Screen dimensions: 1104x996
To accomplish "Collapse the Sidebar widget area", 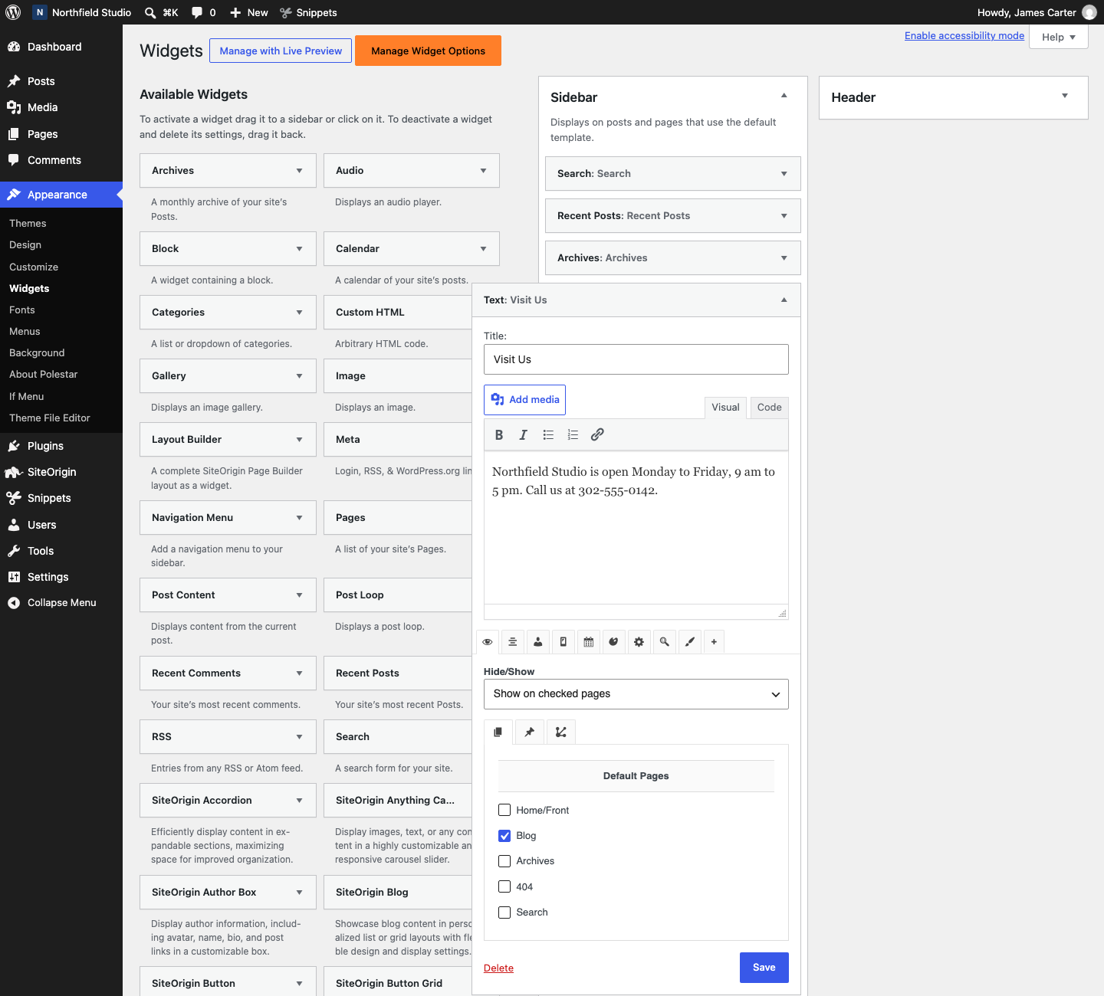I will click(x=784, y=96).
